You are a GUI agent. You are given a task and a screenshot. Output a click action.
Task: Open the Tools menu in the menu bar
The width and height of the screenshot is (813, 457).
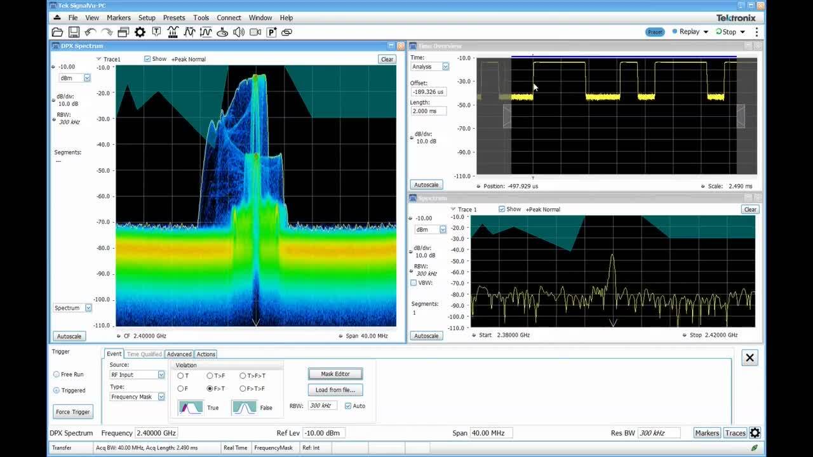click(x=201, y=17)
